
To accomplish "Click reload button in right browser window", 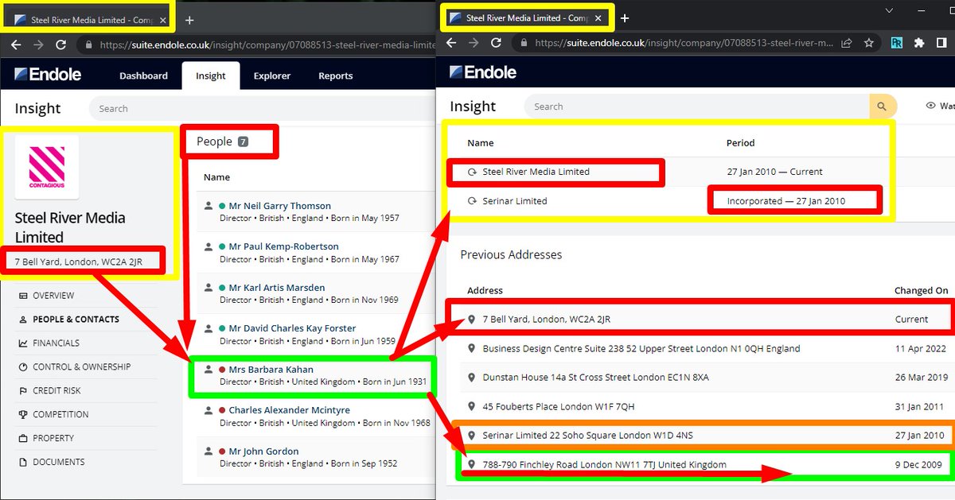I will tap(496, 43).
